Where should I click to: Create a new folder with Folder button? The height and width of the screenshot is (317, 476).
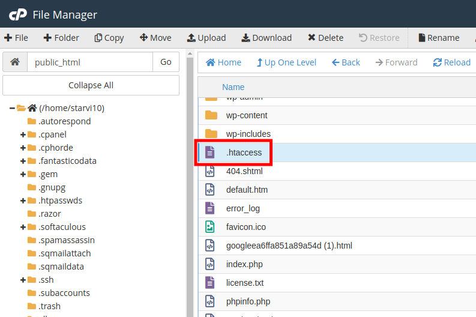point(61,38)
